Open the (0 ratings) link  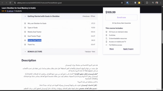(10, 11)
